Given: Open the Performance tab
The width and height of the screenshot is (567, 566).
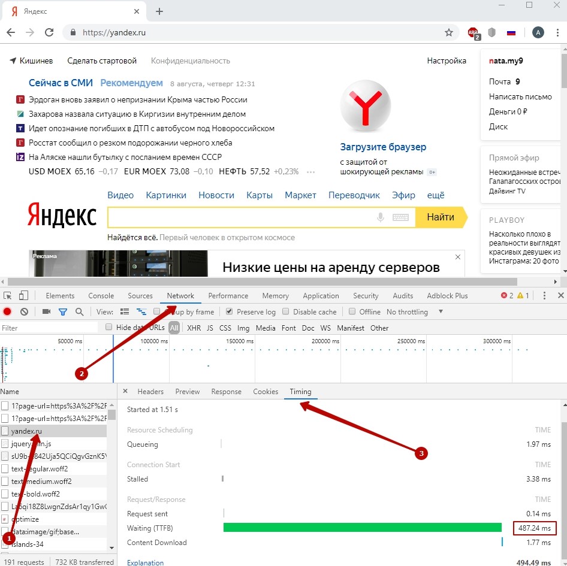Looking at the screenshot, I should coord(228,296).
